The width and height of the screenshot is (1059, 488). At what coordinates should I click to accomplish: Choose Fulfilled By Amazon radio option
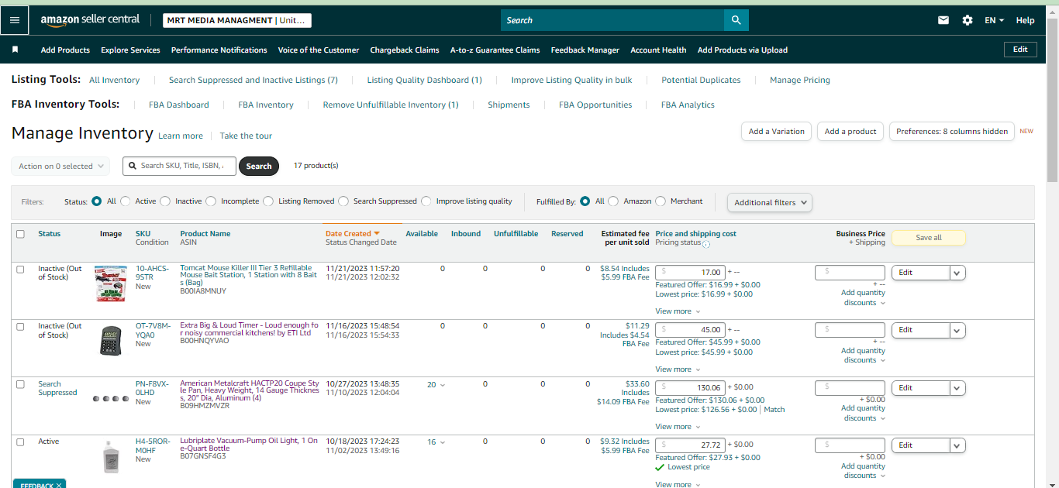coord(613,201)
